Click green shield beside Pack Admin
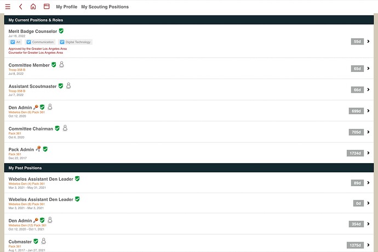 pyautogui.click(x=45, y=149)
